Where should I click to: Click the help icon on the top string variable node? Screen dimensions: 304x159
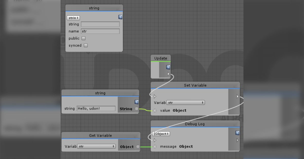pyautogui.click(x=121, y=17)
